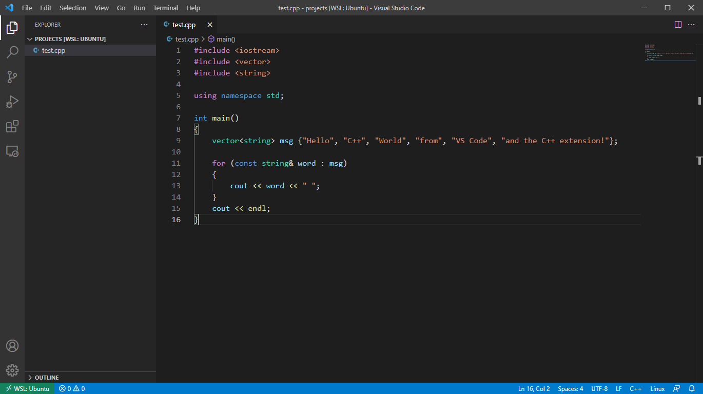Click the WSL: Ubuntu remote indicator

pyautogui.click(x=27, y=388)
